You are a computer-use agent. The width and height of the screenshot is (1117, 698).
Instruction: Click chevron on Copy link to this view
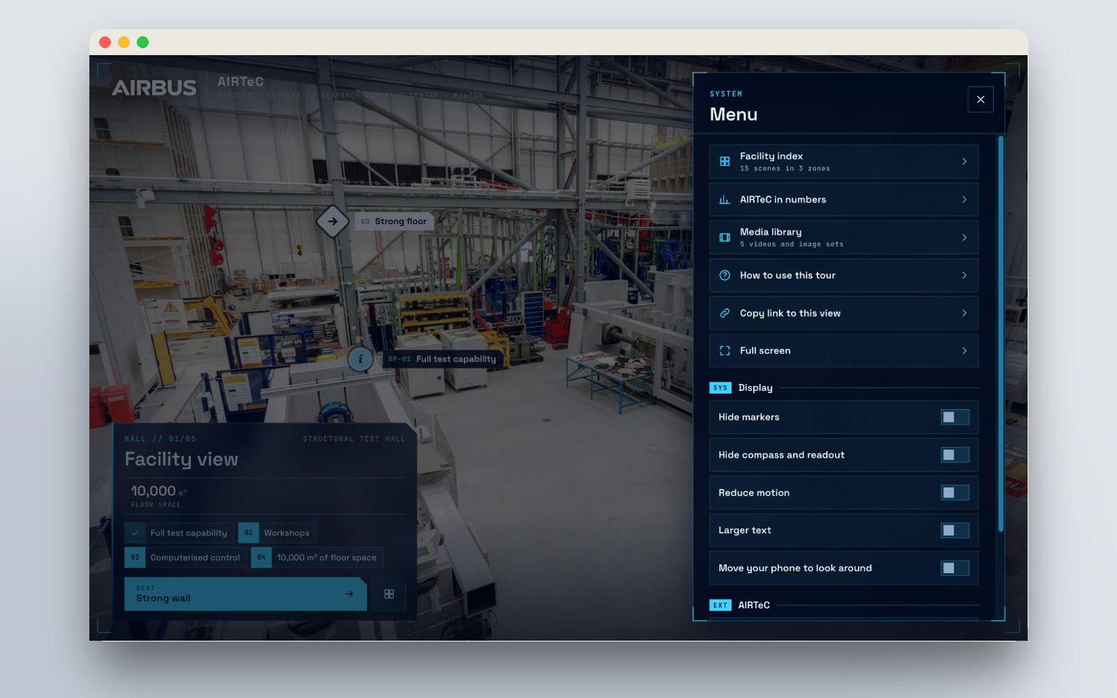pos(964,313)
